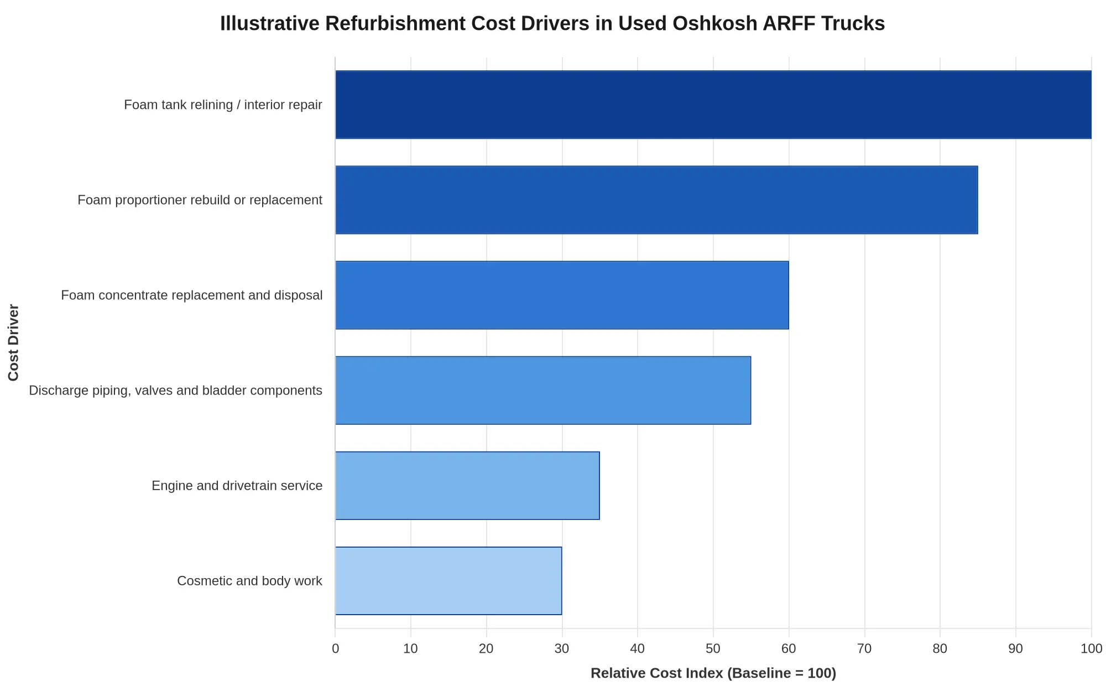Click the Cosmetic and body work bar
Image resolution: width=1106 pixels, height=686 pixels.
point(448,581)
